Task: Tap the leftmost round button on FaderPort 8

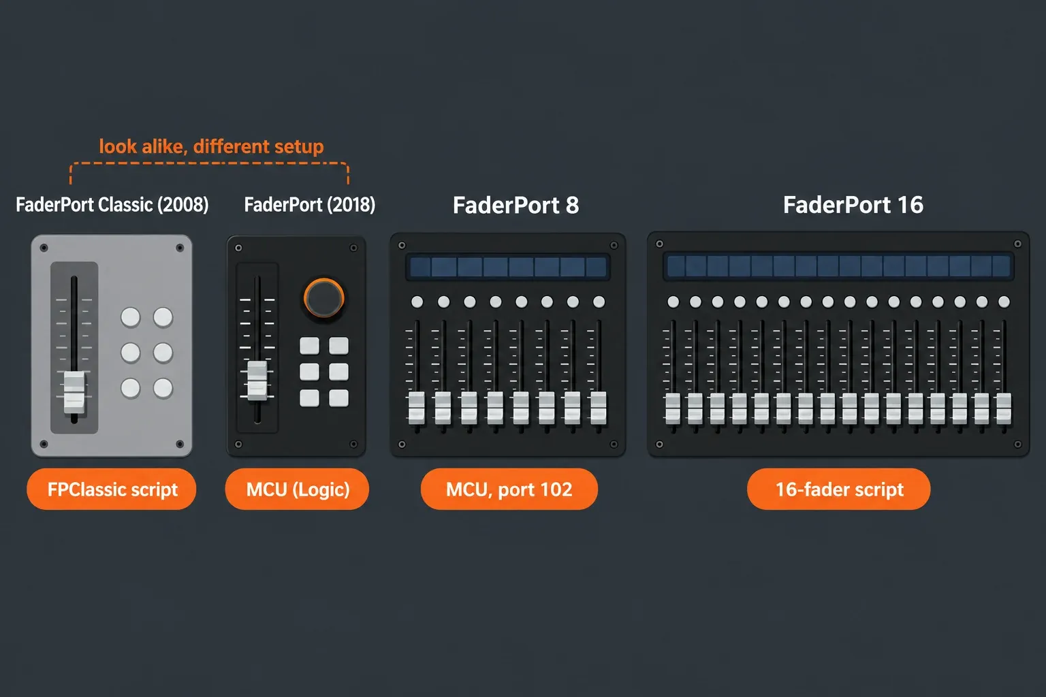Action: (417, 302)
